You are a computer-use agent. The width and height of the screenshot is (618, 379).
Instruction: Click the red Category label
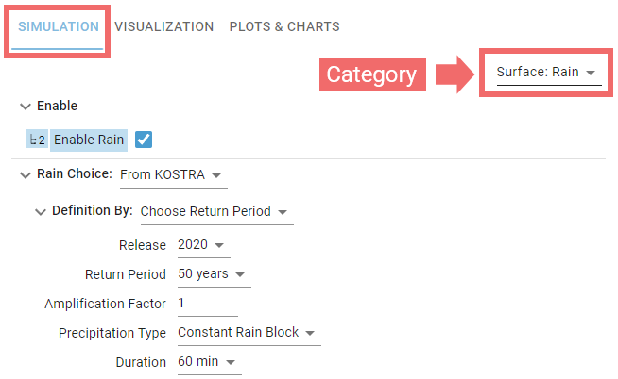coord(371,75)
